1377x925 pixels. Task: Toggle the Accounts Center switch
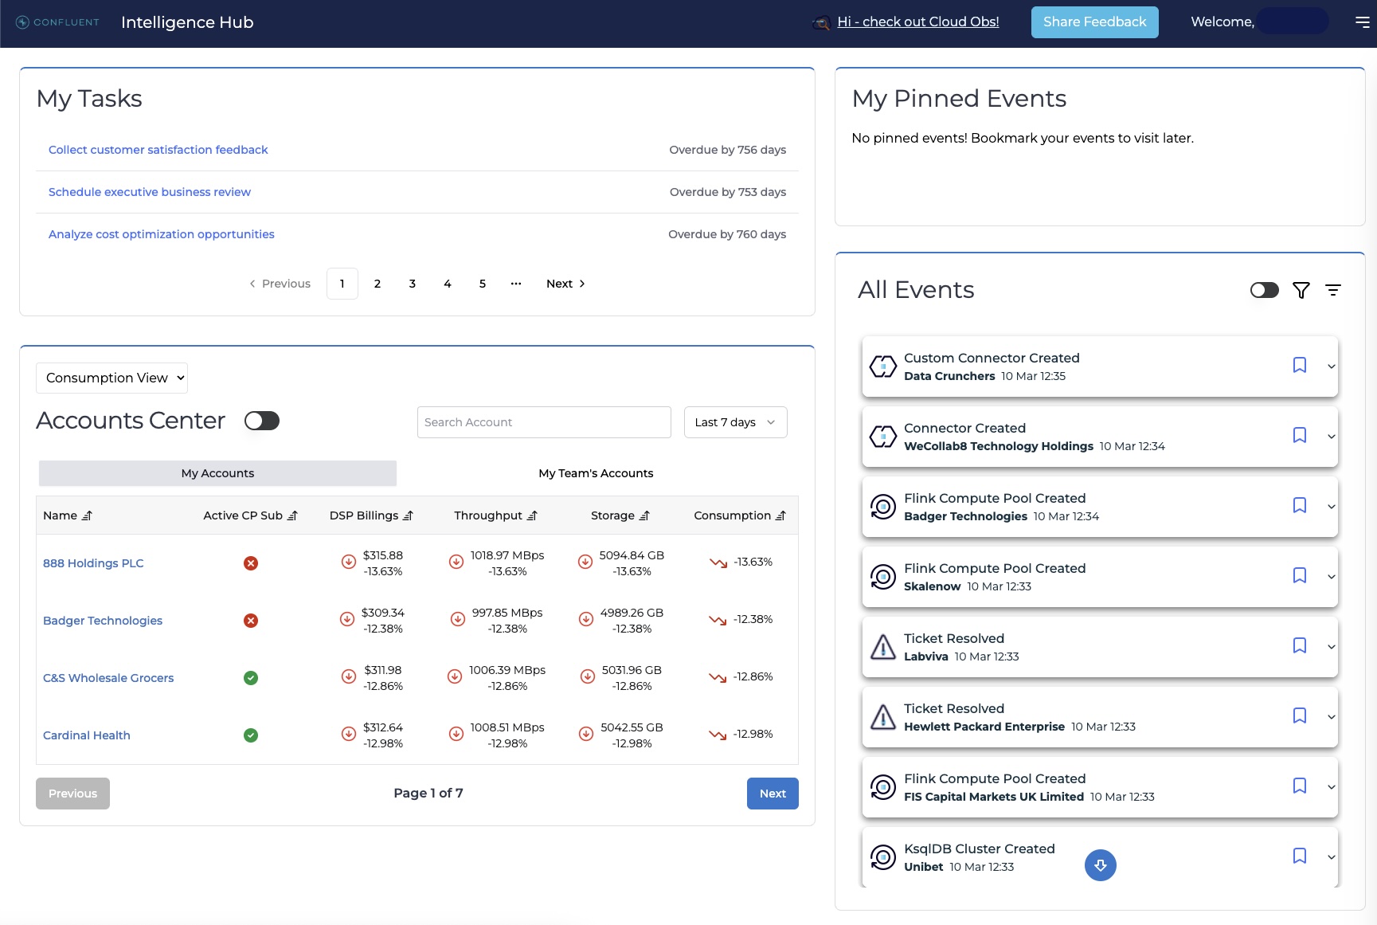click(262, 421)
